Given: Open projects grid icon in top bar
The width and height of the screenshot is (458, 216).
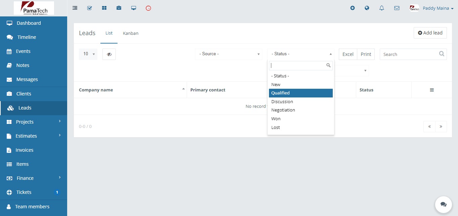Looking at the screenshot, I should click(104, 8).
